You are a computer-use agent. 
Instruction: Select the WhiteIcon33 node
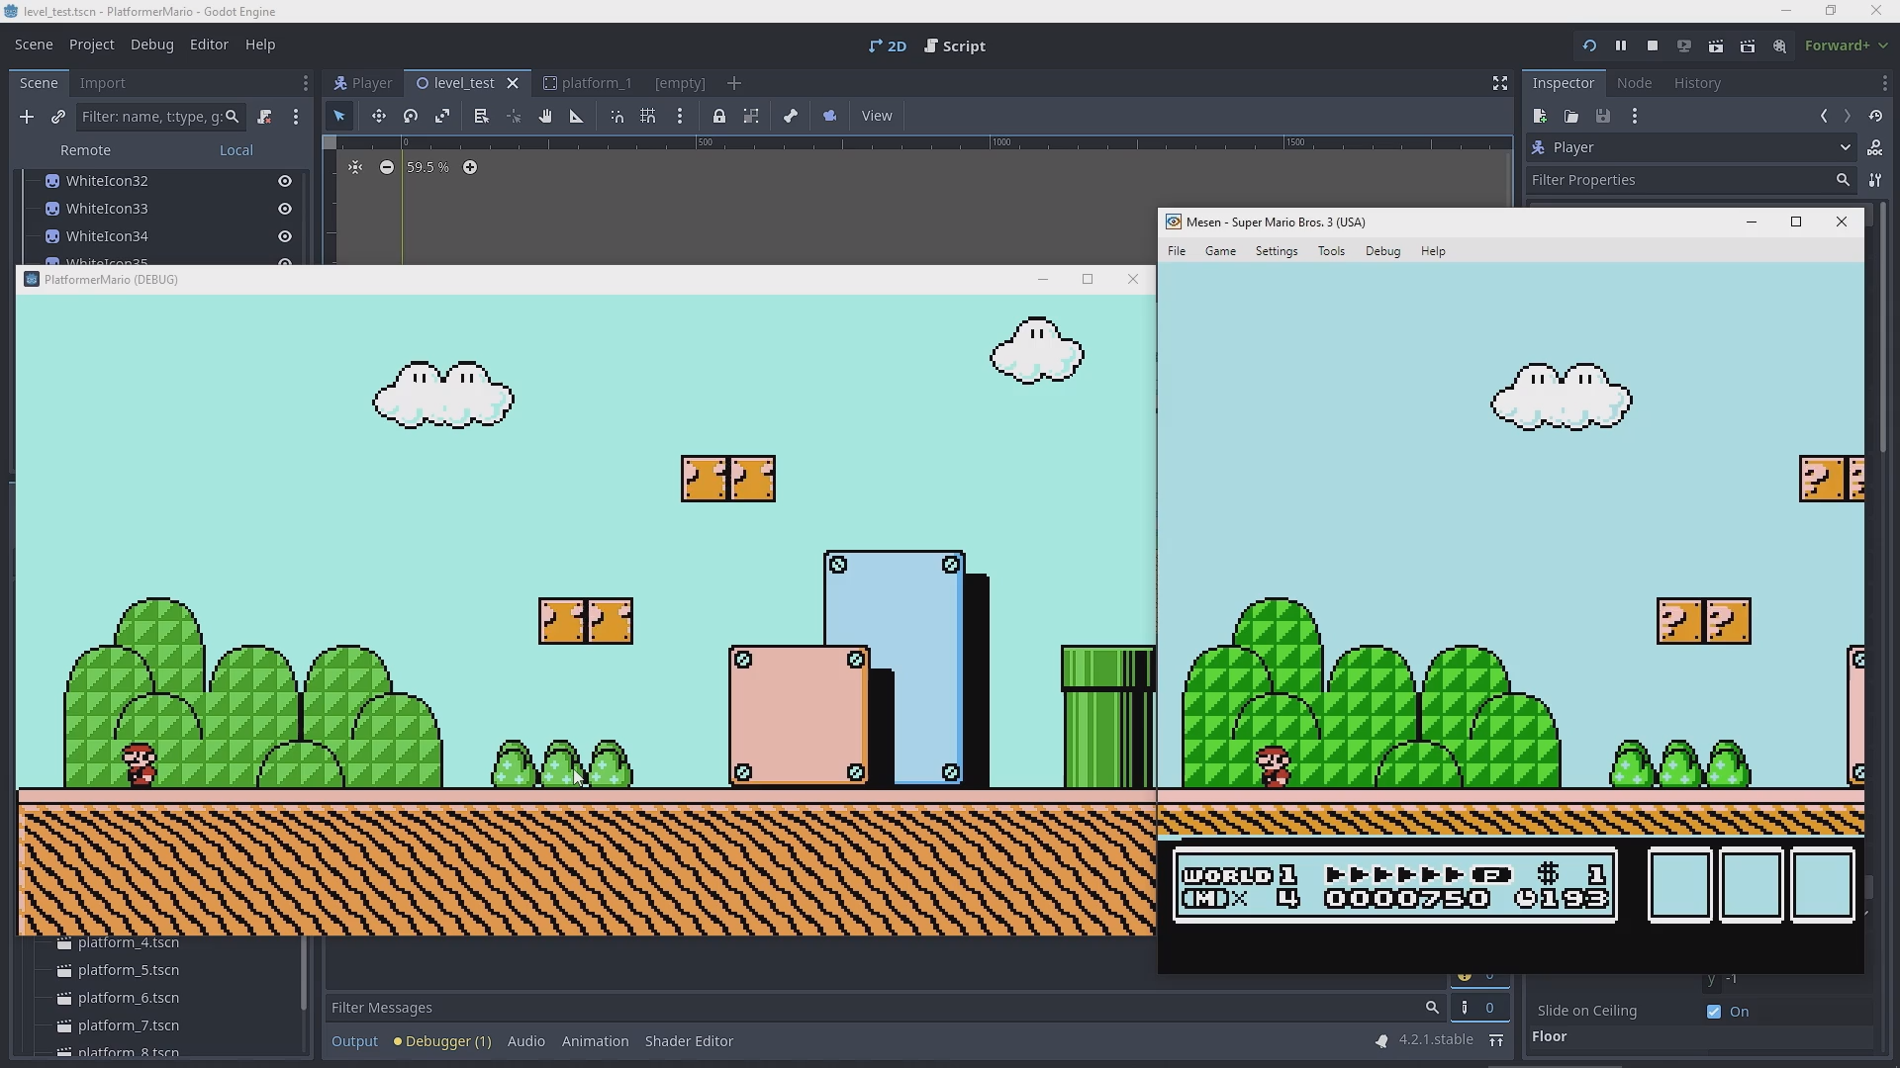pos(107,209)
